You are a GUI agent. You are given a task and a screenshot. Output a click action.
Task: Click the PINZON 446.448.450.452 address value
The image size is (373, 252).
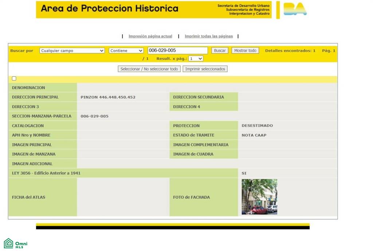click(108, 97)
